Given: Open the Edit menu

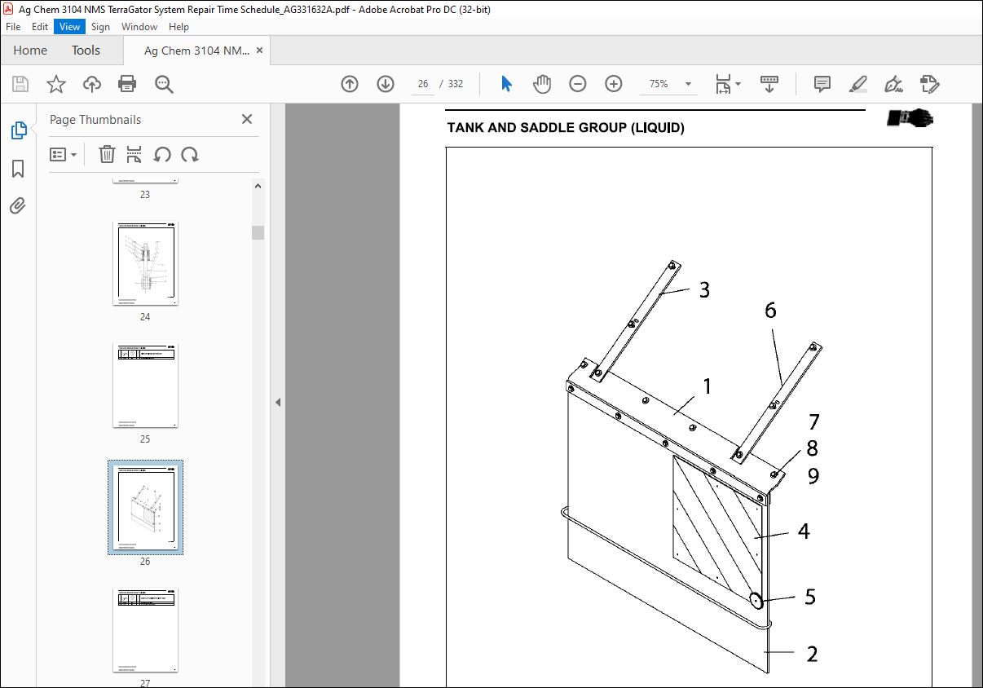Looking at the screenshot, I should (40, 27).
